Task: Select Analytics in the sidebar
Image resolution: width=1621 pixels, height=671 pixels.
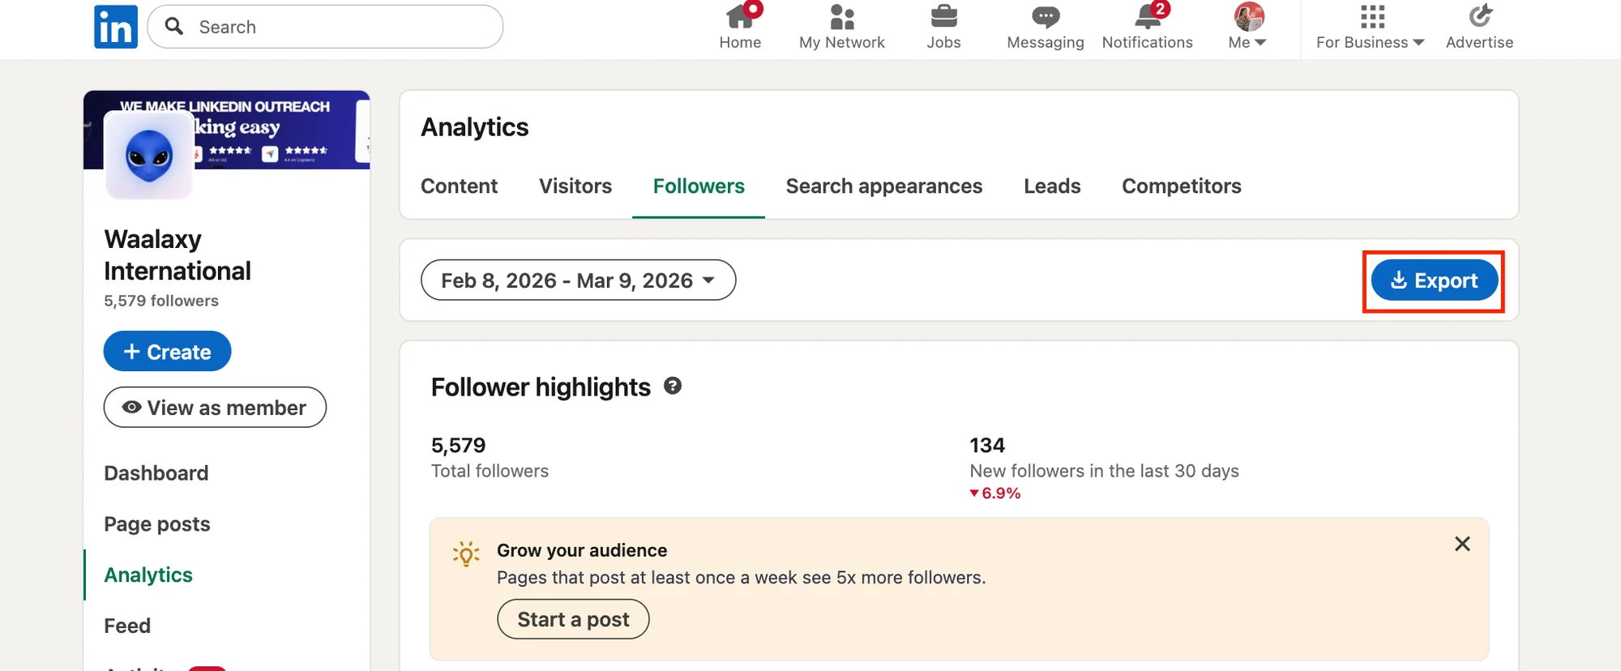Action: 148,575
